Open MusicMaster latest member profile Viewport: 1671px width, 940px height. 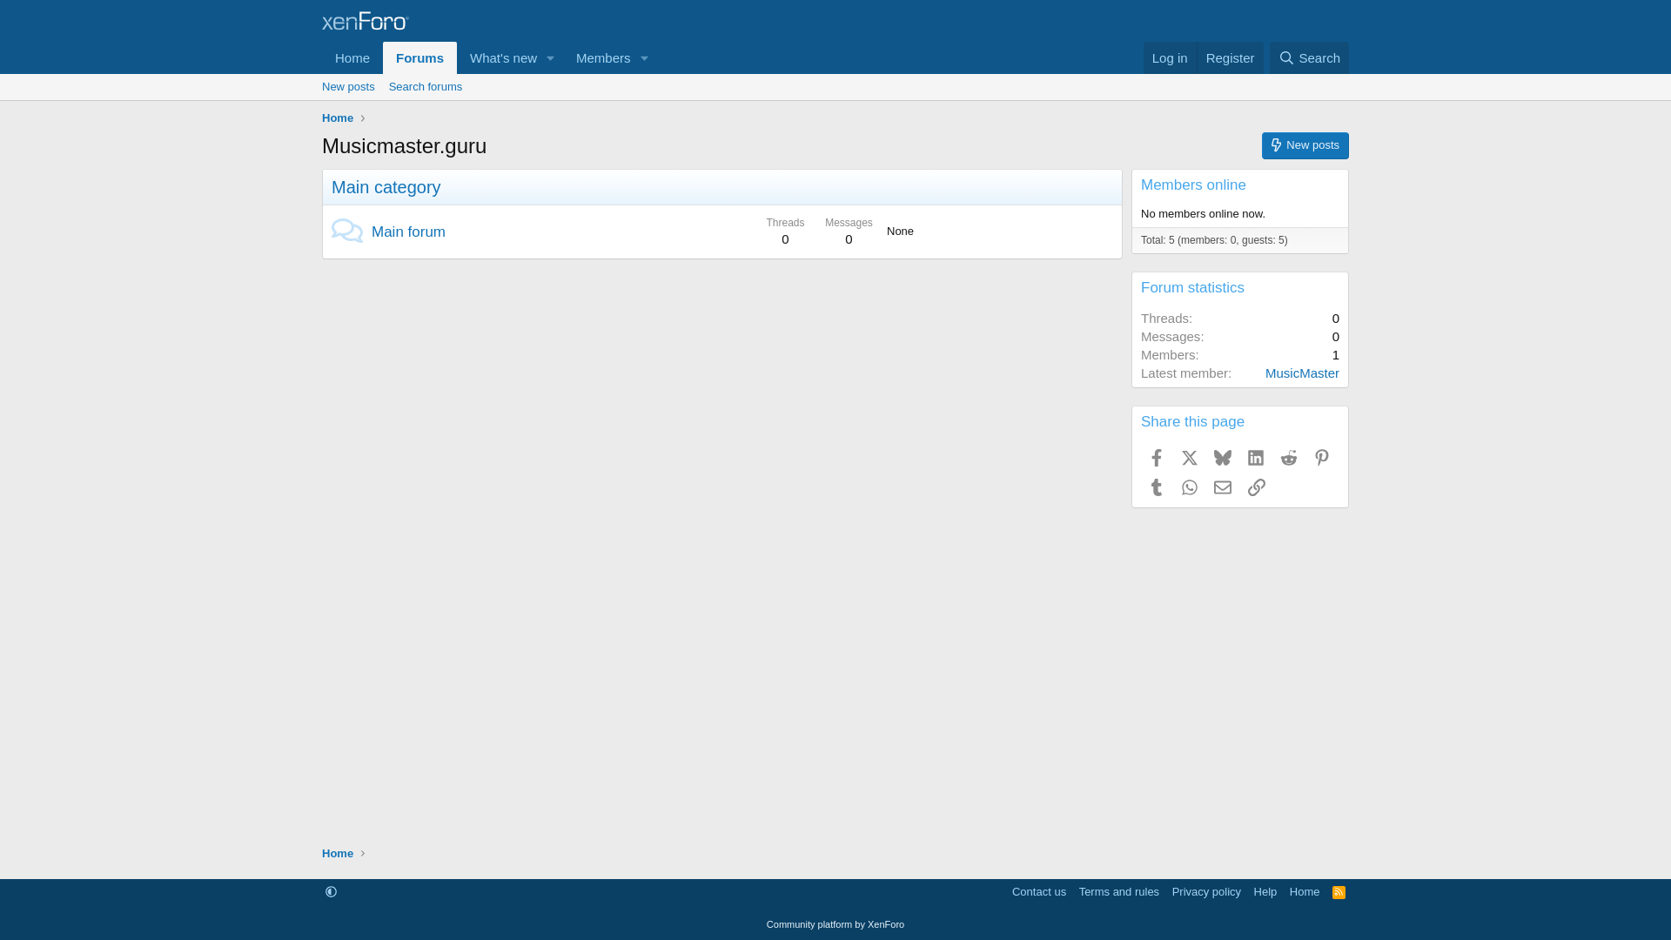[x=1301, y=373]
